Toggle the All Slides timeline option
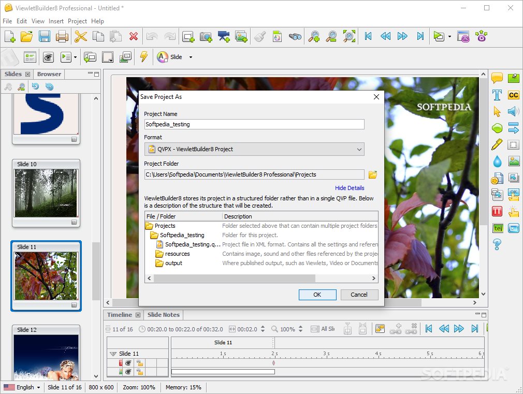This screenshot has height=394, width=523. [323, 329]
